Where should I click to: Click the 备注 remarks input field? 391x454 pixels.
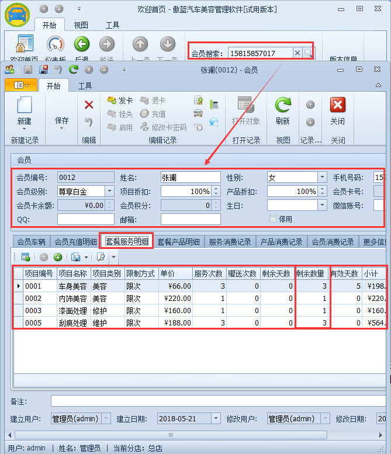point(216,401)
